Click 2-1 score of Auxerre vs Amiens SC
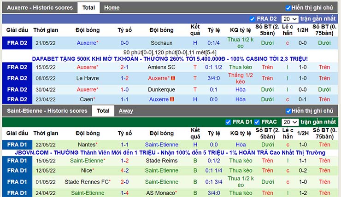Image resolution: width=341 pixels, height=197 pixels. (x=124, y=67)
